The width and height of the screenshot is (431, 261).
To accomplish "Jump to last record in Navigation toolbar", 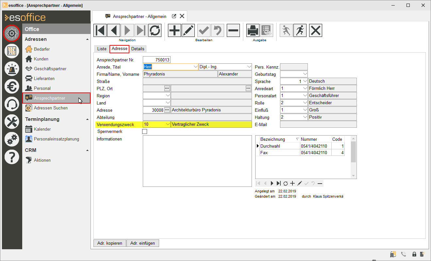I will (x=141, y=30).
